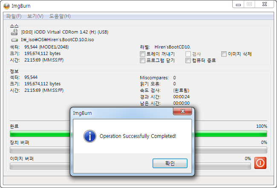Click the 이미지 버퍼 progress bar
277x188 pixels.
click(x=130, y=166)
